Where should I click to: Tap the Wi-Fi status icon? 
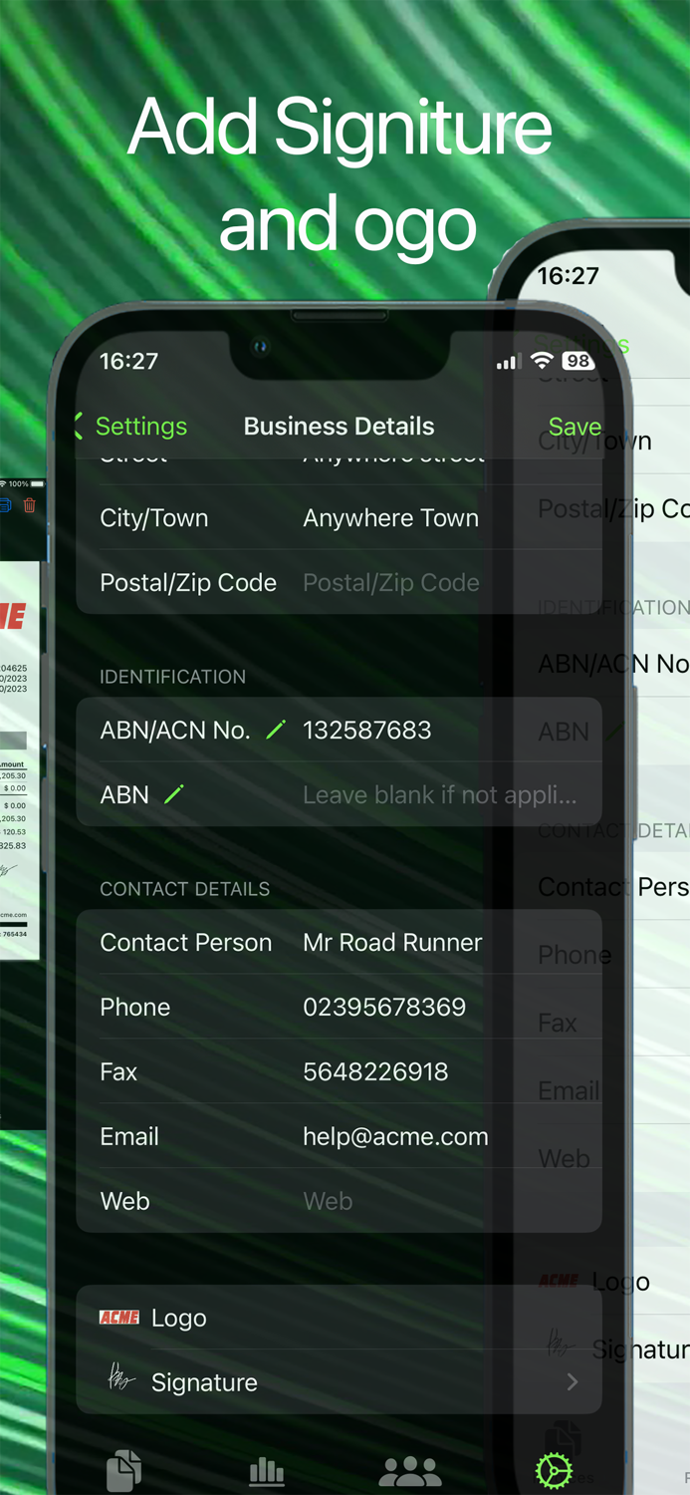click(543, 361)
